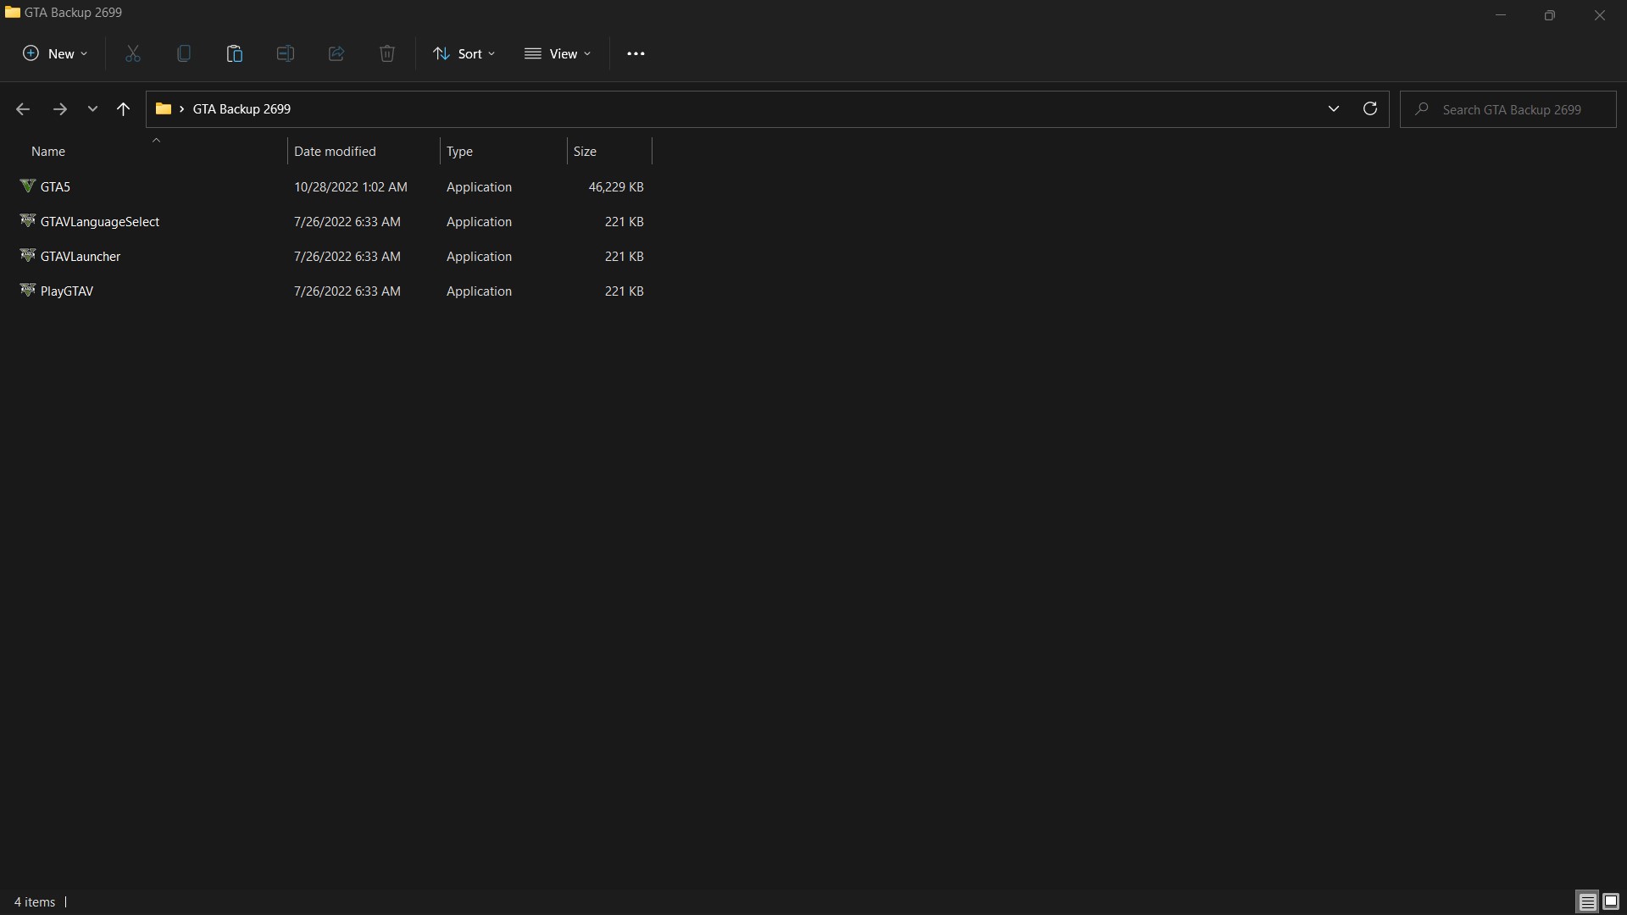Open the View layout dropdown

(558, 53)
